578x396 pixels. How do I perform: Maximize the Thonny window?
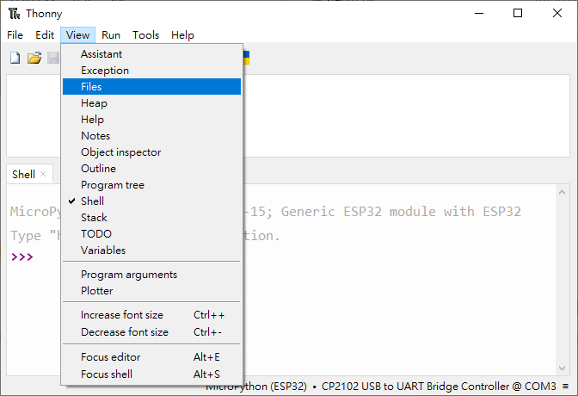(518, 13)
